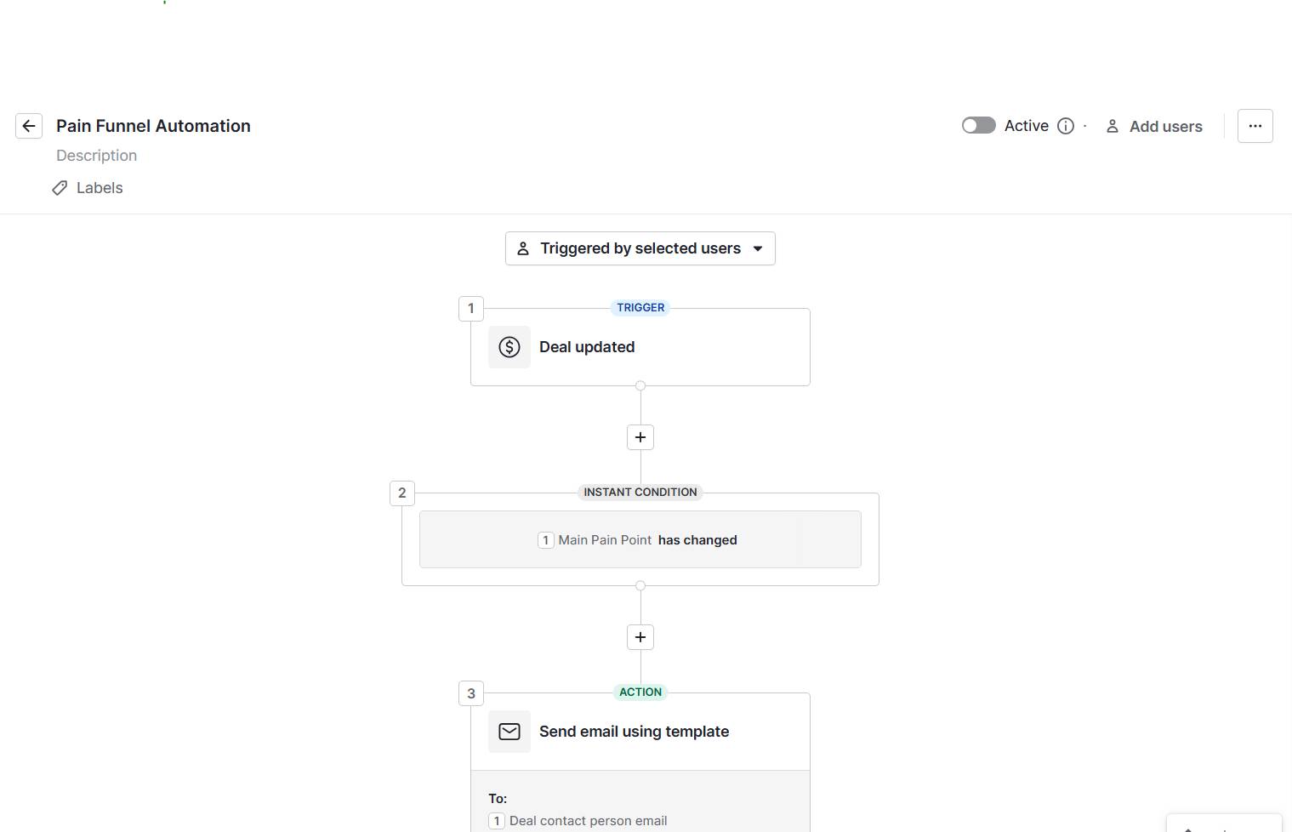Click the user icon inside the trigger selector
Viewport: 1292px width, 832px height.
(x=523, y=248)
